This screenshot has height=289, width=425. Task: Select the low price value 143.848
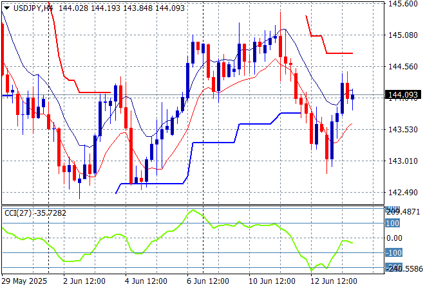coord(138,8)
